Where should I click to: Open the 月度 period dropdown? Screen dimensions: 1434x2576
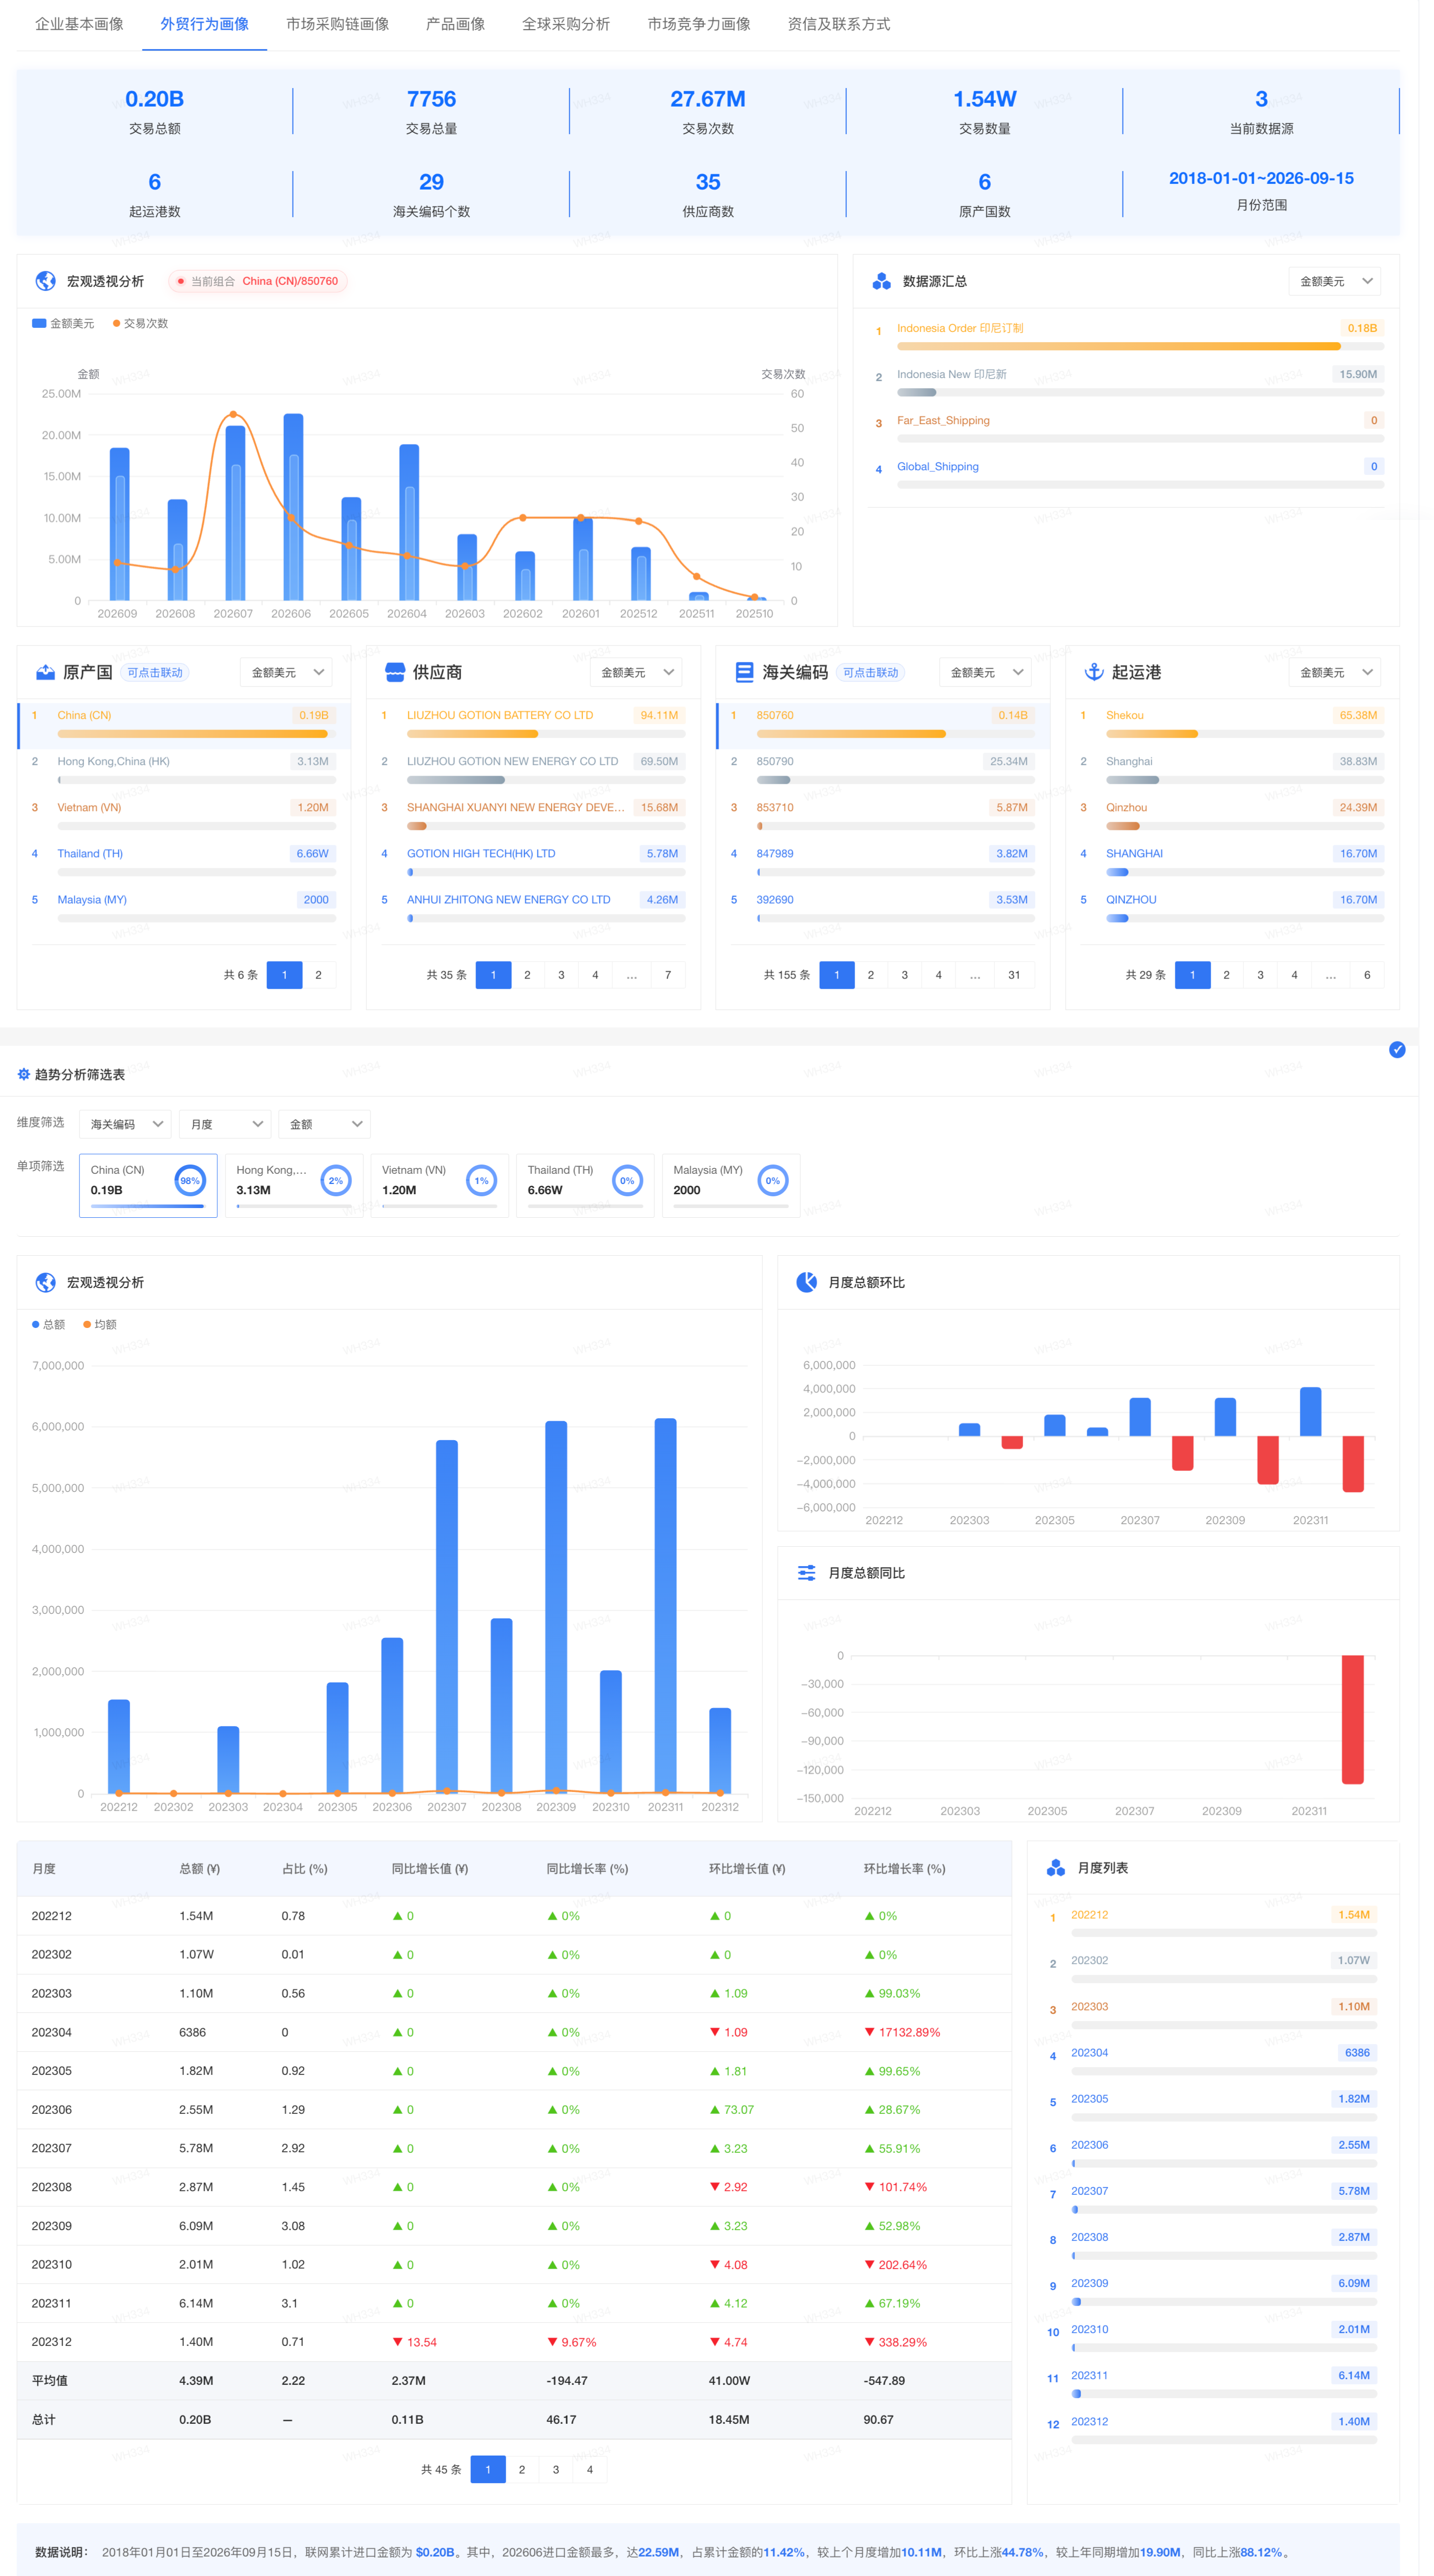225,1124
